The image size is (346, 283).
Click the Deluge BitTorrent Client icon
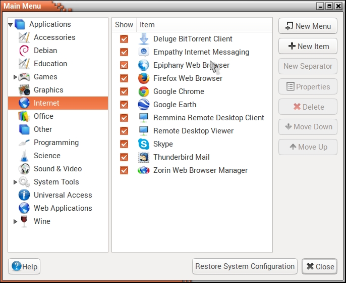click(144, 39)
